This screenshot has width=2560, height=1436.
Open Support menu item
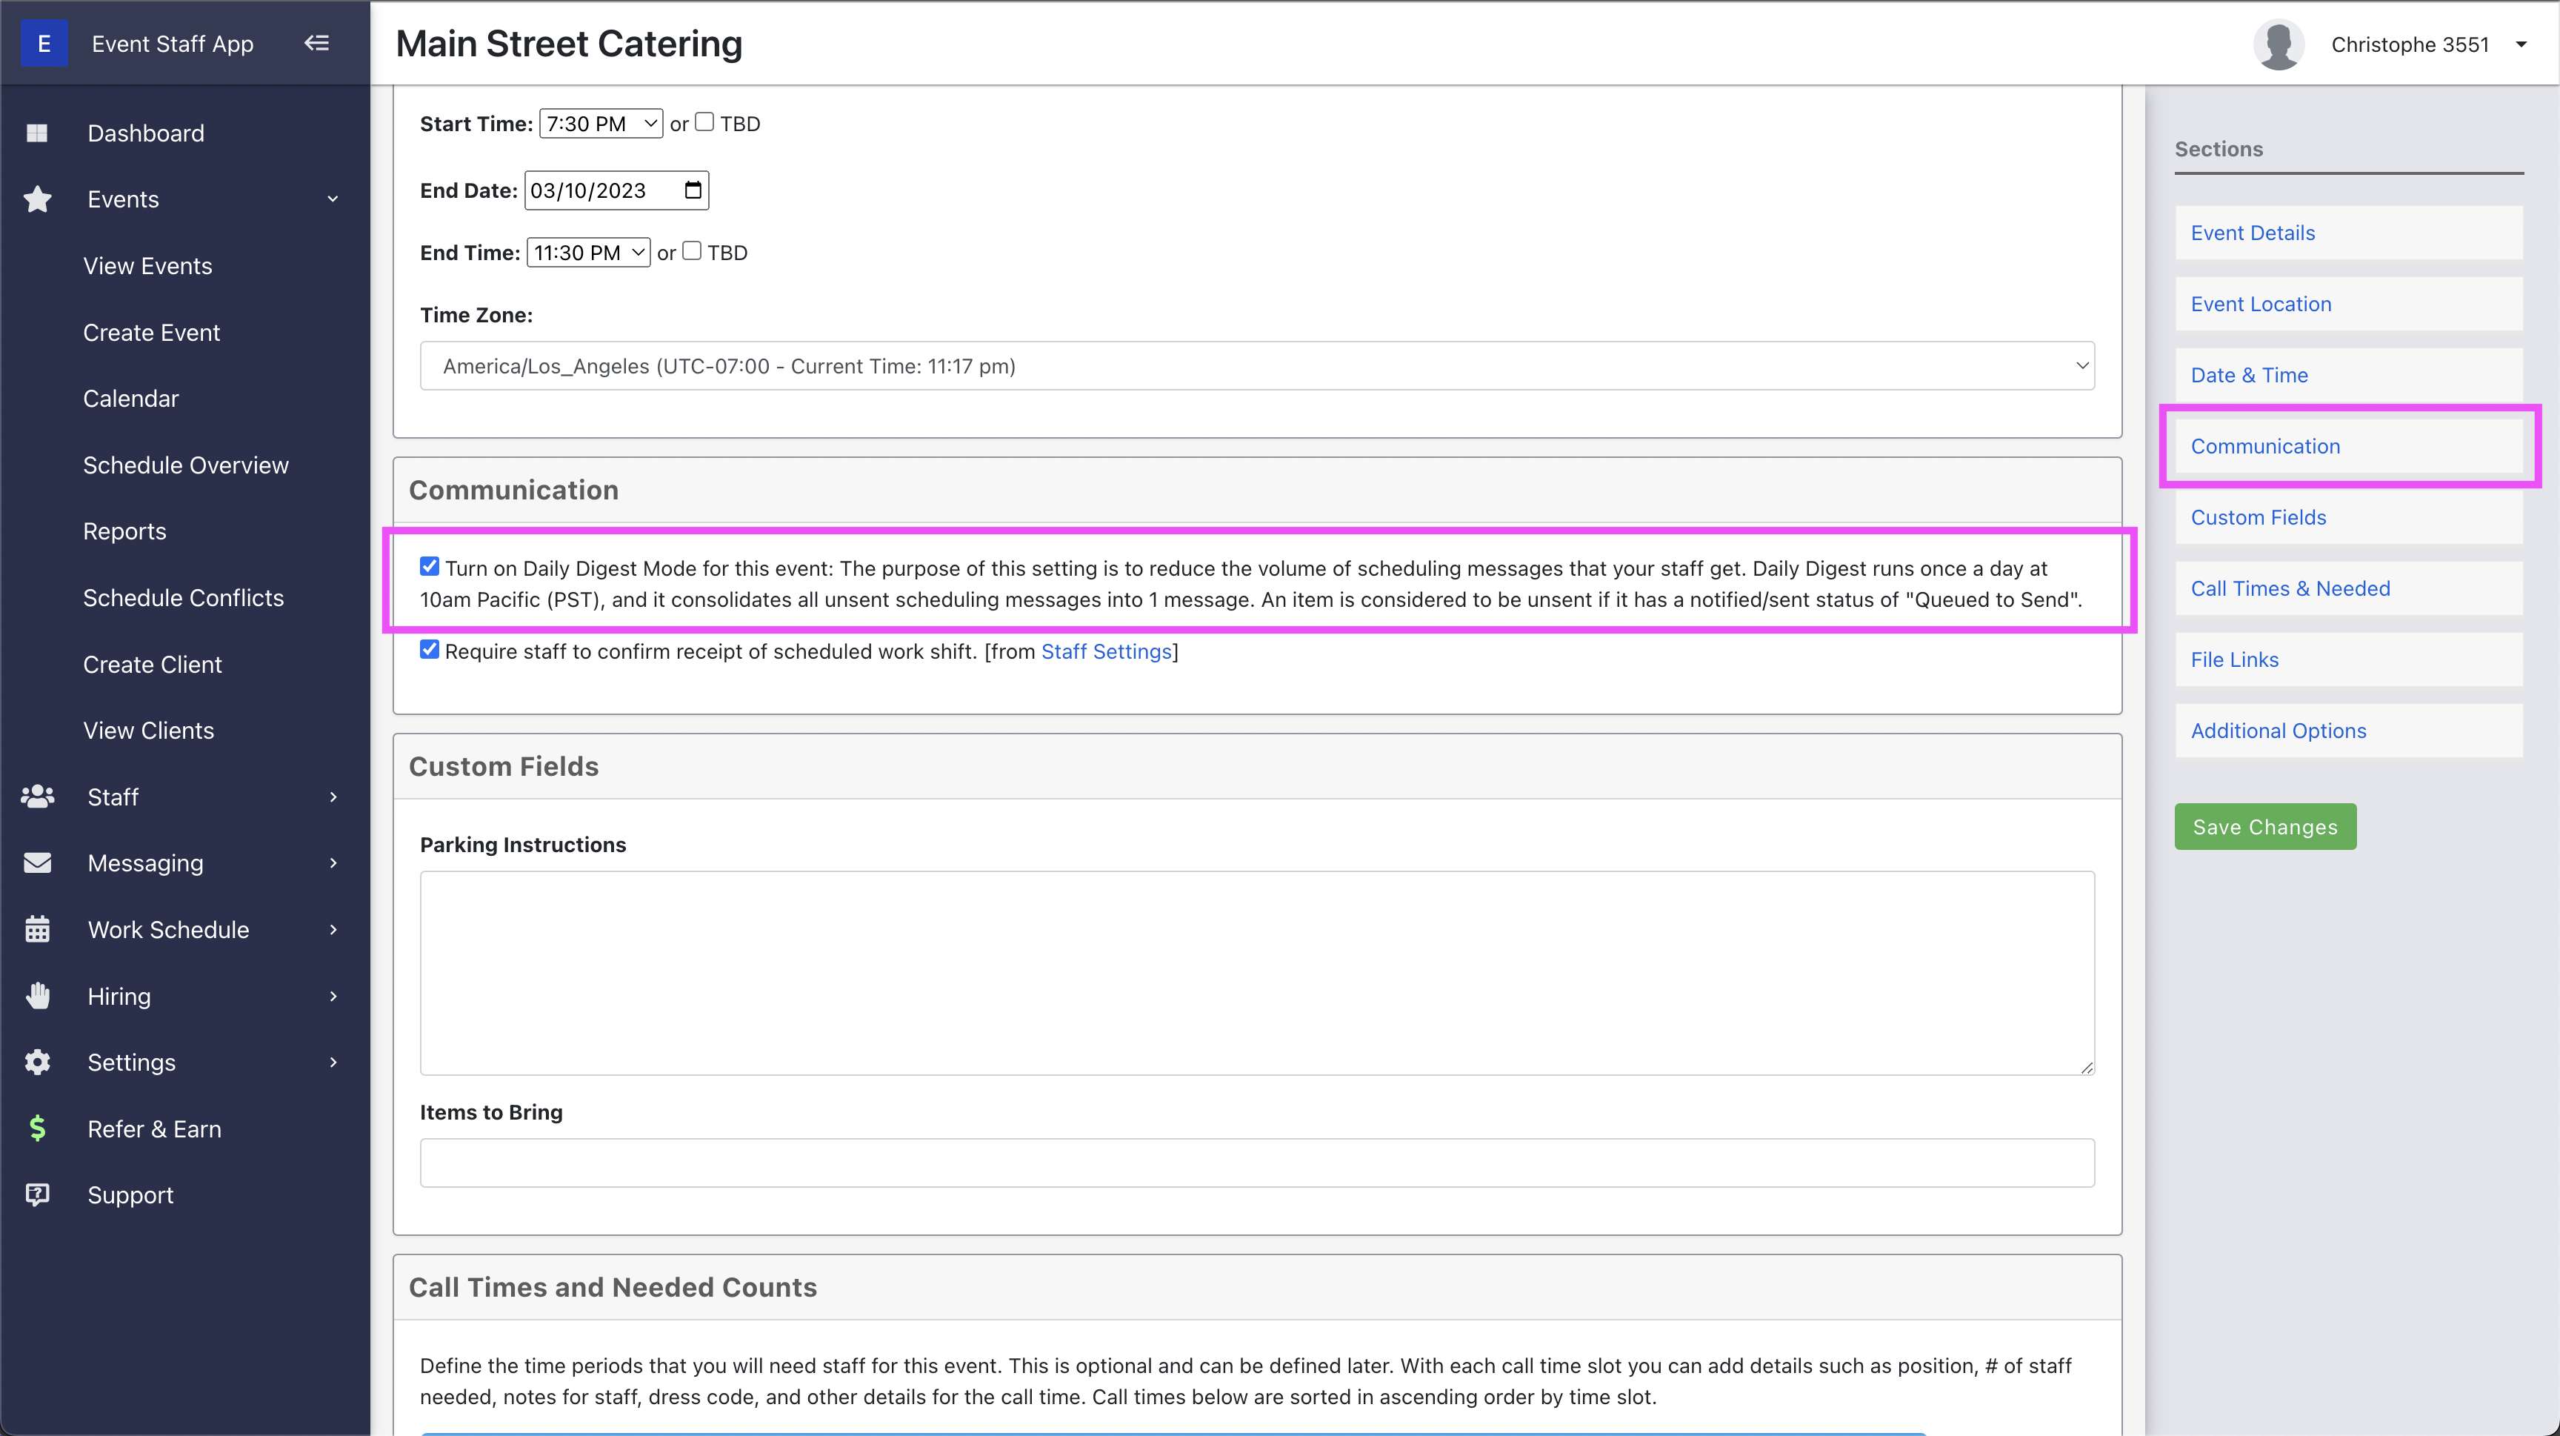pyautogui.click(x=130, y=1194)
